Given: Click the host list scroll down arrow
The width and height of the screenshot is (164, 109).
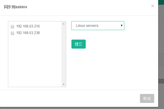Looking at the screenshot, I should [63, 84].
